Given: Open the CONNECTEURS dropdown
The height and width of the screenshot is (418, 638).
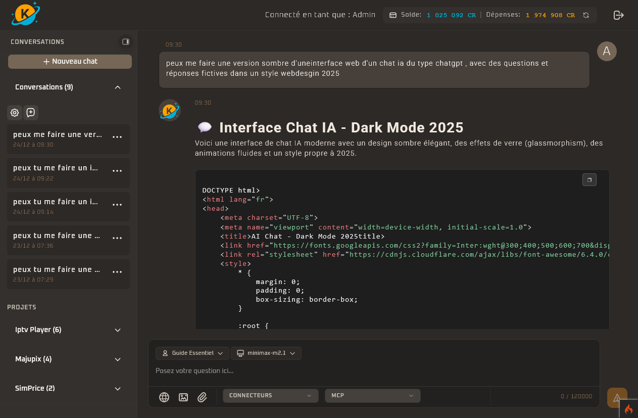Looking at the screenshot, I should click(x=270, y=396).
